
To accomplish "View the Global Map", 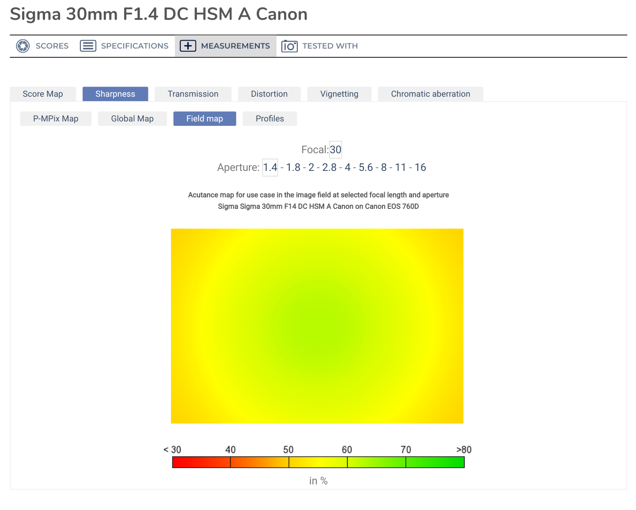I will (x=132, y=119).
